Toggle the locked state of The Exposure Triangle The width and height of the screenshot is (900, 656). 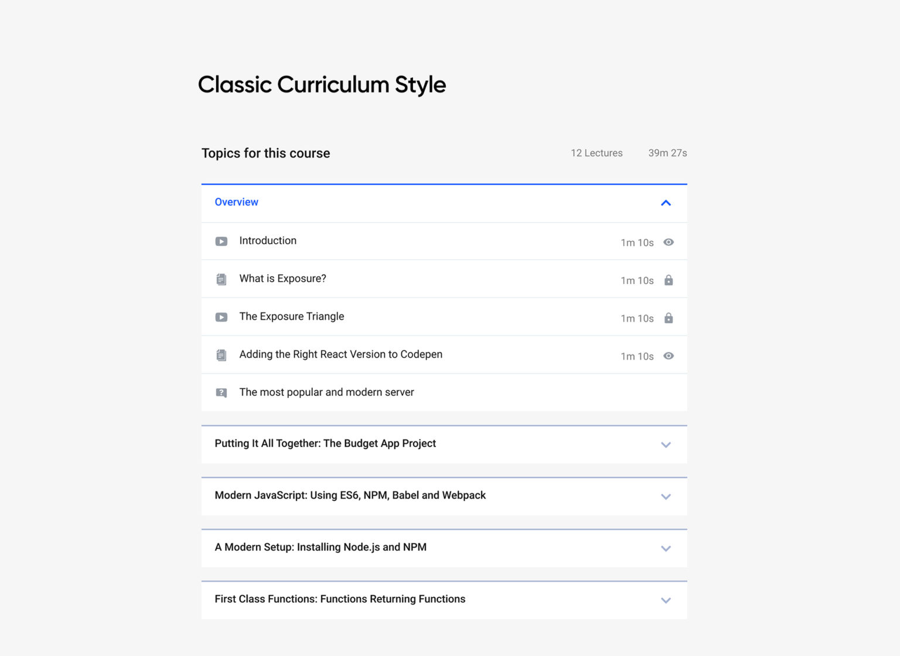(x=669, y=318)
